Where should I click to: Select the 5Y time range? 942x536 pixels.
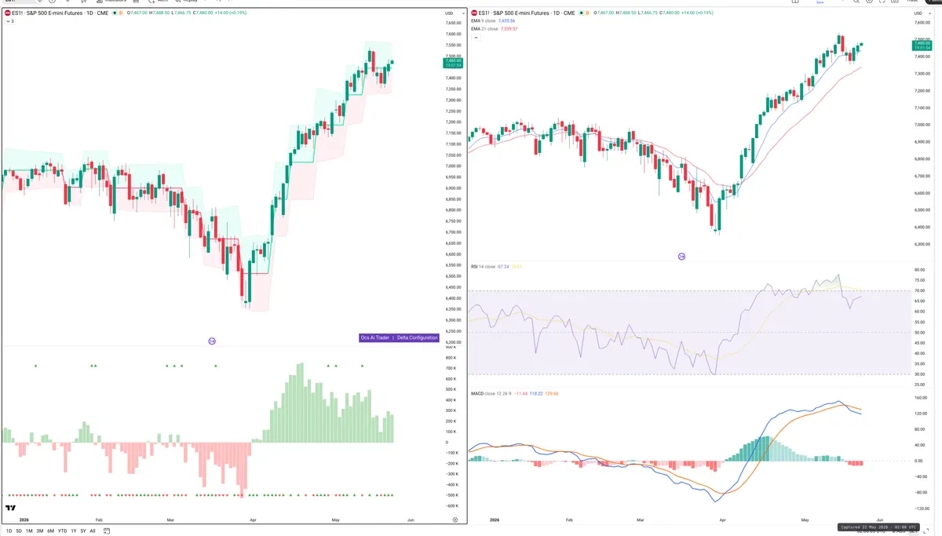pos(83,531)
